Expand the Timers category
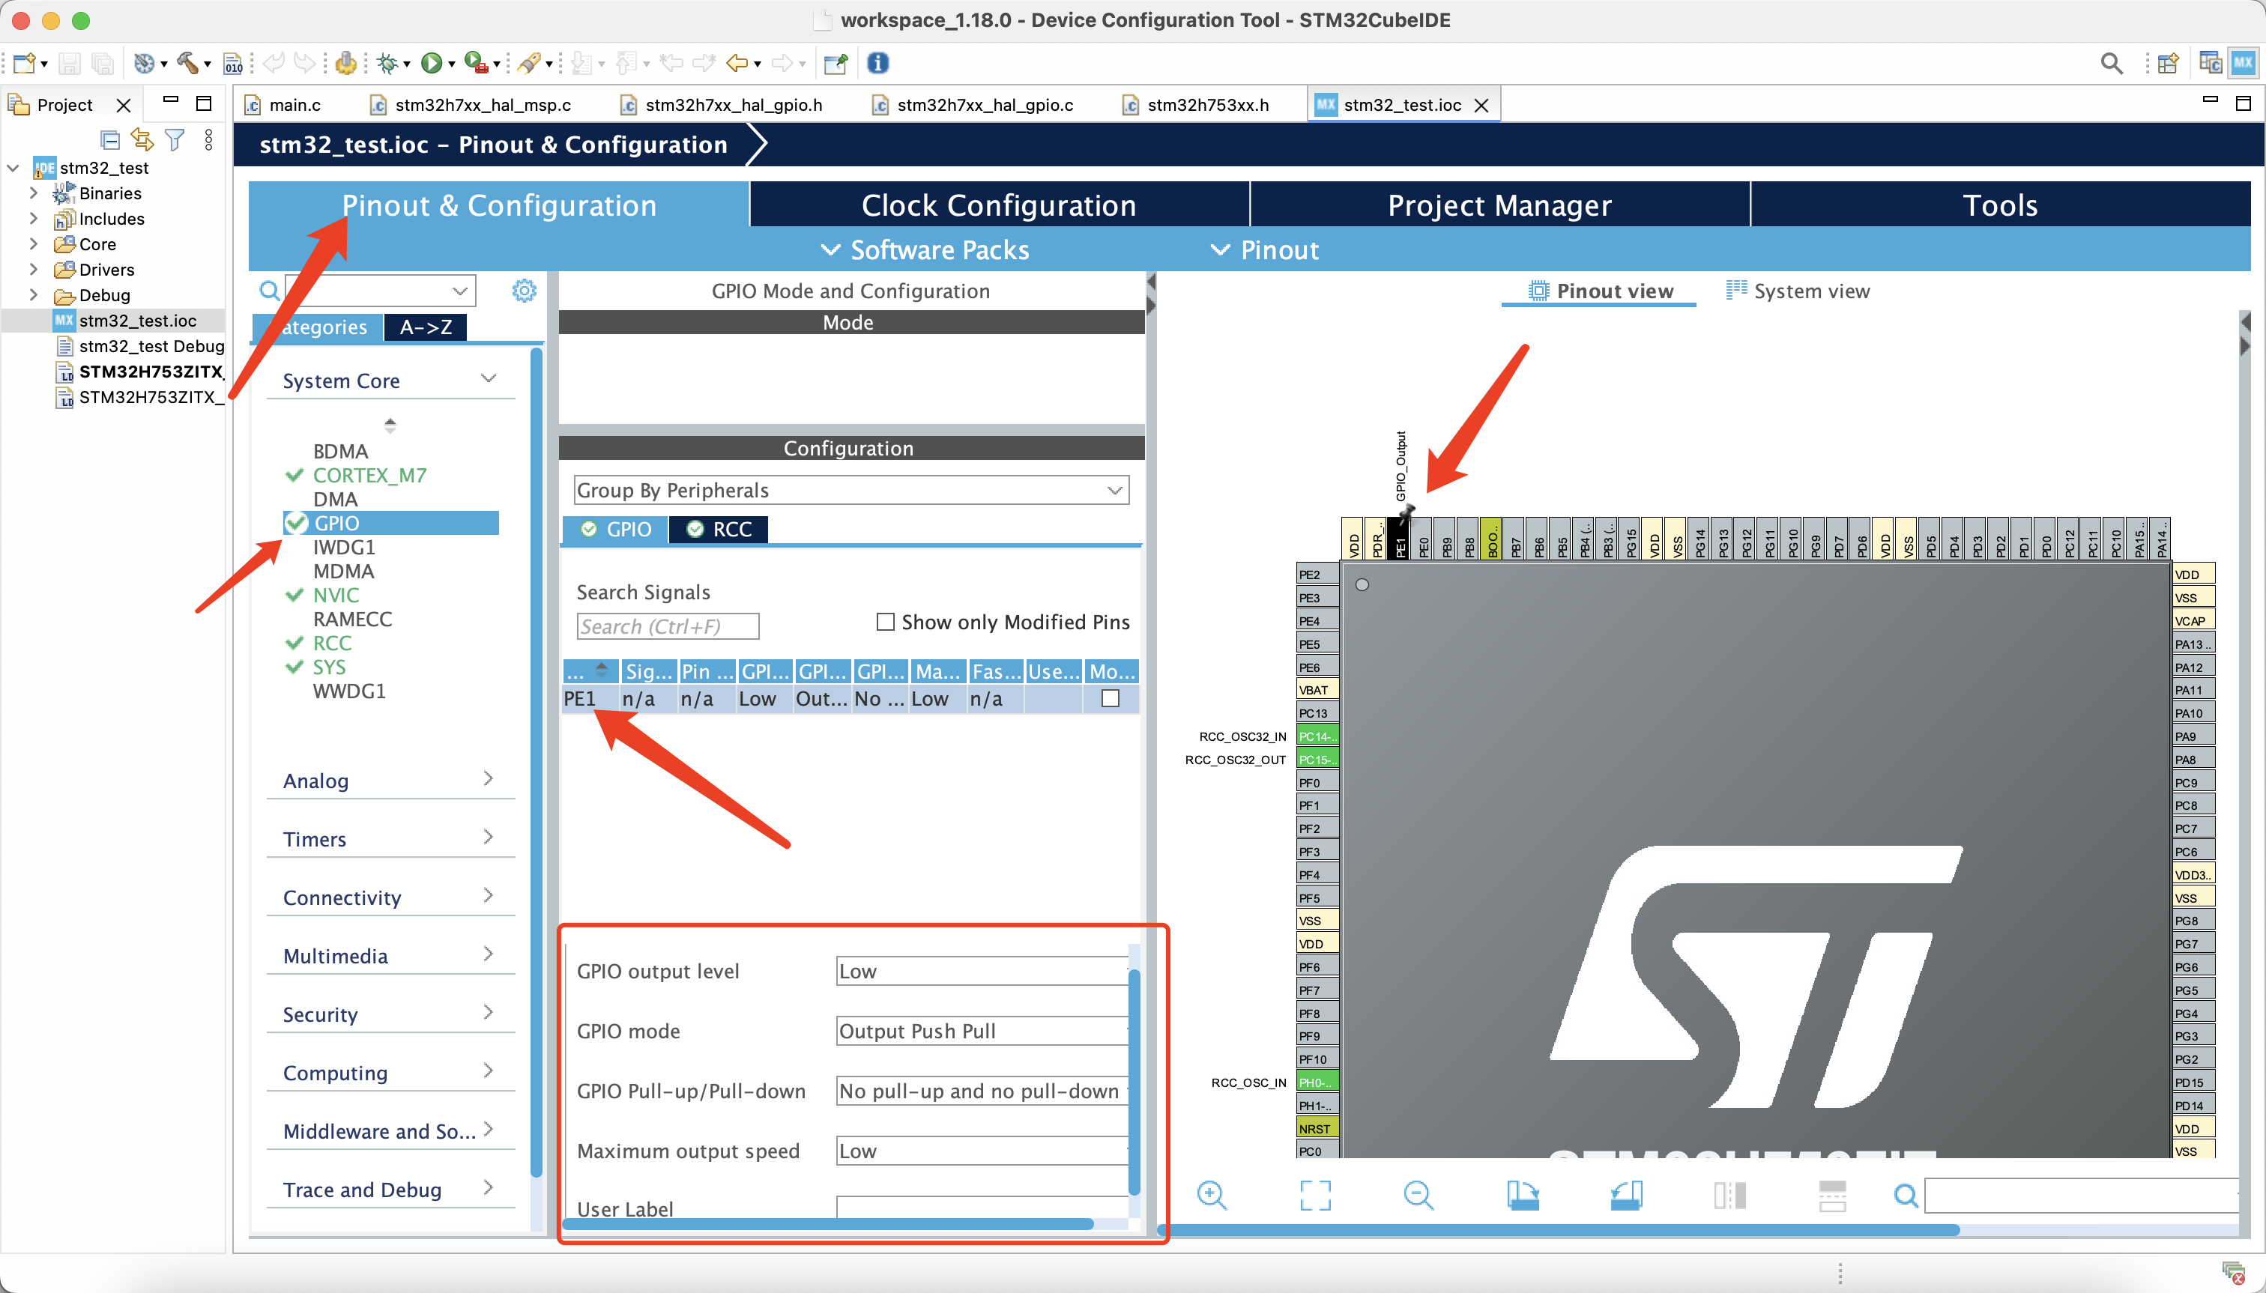Screen dimensions: 2266x1293 488,837
